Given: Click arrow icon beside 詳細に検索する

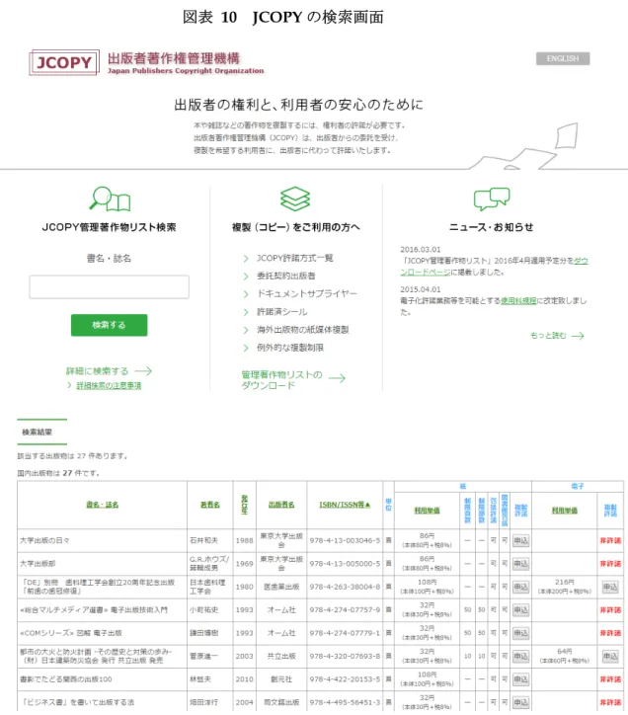Looking at the screenshot, I should (143, 371).
